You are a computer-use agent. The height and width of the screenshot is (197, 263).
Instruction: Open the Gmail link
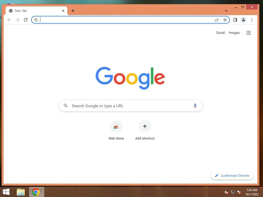tap(220, 33)
